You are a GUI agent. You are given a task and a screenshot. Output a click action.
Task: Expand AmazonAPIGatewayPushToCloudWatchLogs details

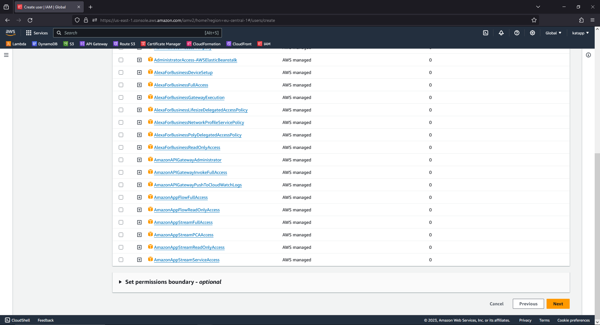coord(139,185)
